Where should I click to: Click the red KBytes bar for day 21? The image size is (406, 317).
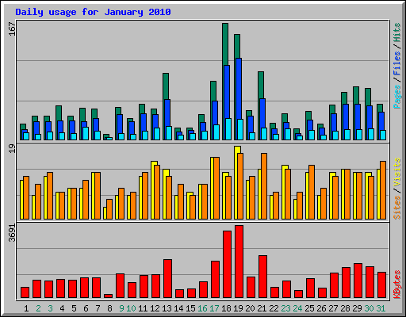pos(262,277)
